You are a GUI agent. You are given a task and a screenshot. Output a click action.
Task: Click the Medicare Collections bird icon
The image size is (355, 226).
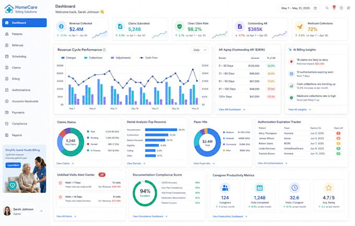300,27
